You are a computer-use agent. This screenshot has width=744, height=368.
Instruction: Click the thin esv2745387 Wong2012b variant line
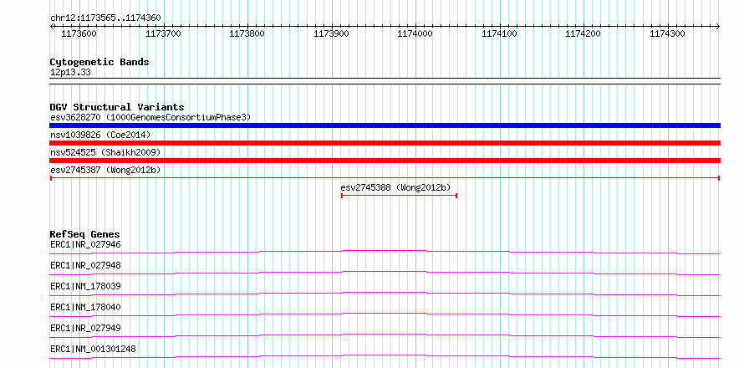(385, 178)
